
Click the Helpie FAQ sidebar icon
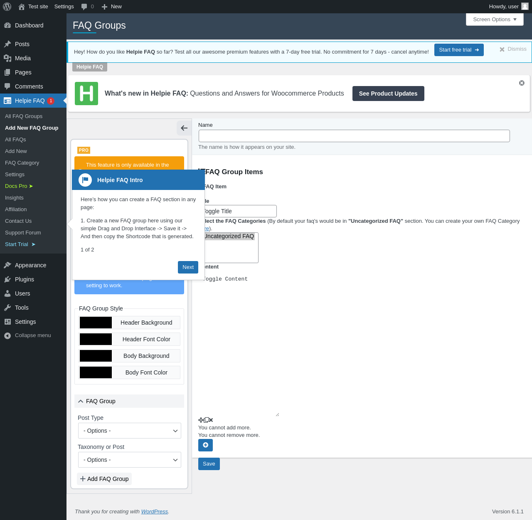coord(7,101)
